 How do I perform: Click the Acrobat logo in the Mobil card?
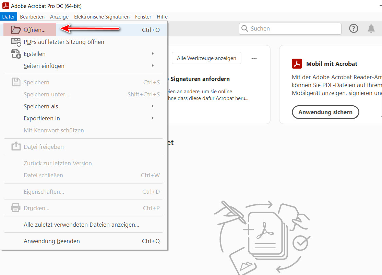coord(297,63)
